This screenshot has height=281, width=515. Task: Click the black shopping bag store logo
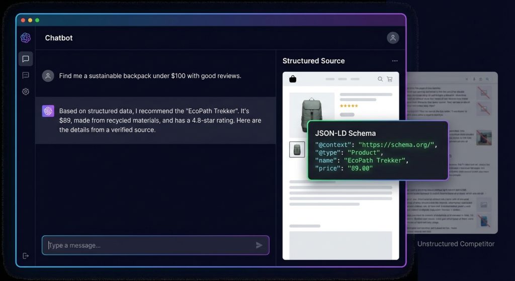293,79
